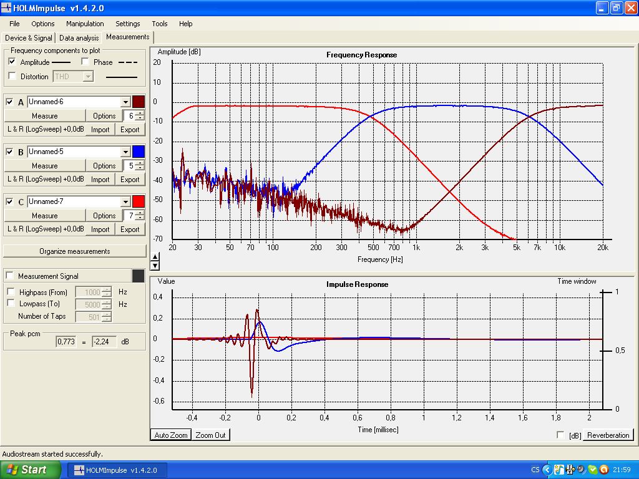
Task: Open the THD distortion type dropdown
Action: coord(88,77)
